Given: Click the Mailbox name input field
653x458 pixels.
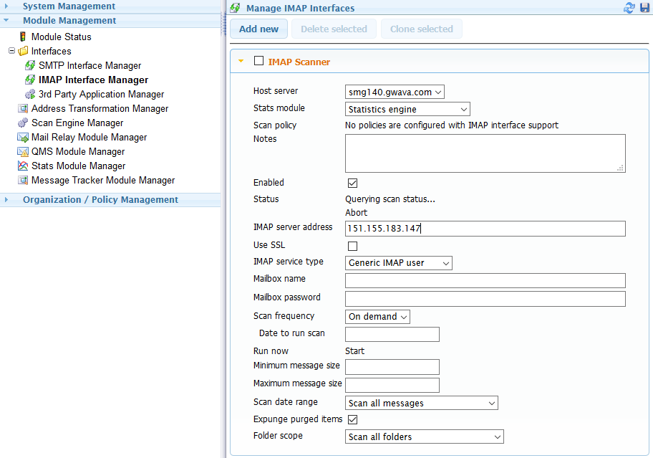Looking at the screenshot, I should point(485,280).
